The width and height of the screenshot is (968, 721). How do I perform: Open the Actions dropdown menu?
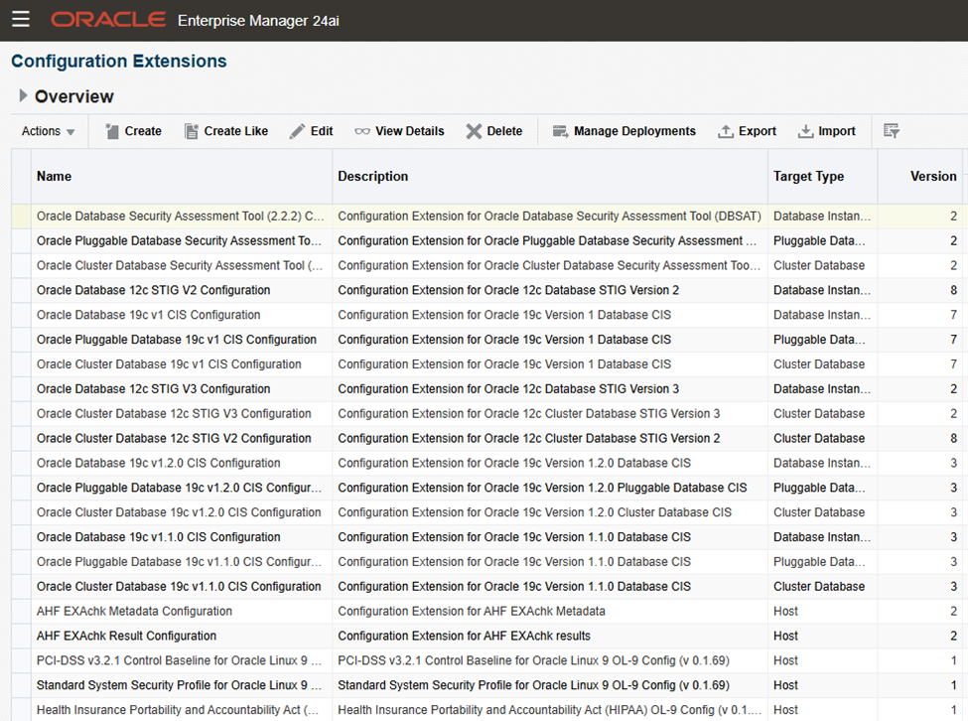point(49,131)
